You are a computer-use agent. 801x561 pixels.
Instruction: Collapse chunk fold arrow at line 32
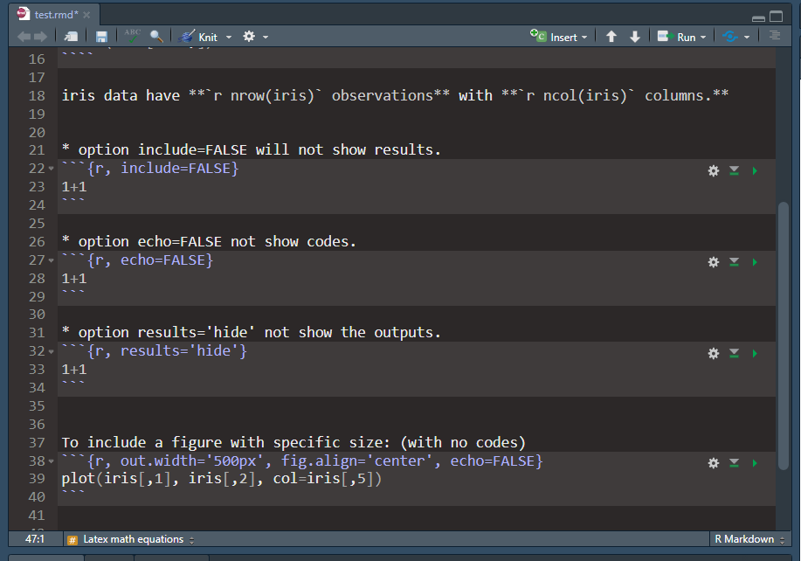tap(51, 351)
